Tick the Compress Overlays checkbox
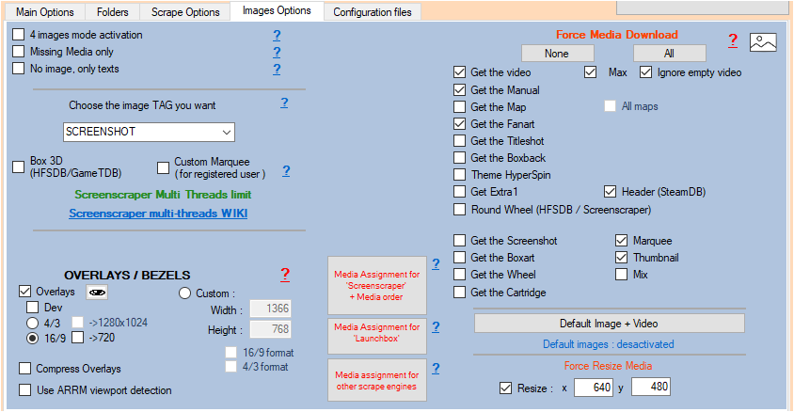 point(26,369)
